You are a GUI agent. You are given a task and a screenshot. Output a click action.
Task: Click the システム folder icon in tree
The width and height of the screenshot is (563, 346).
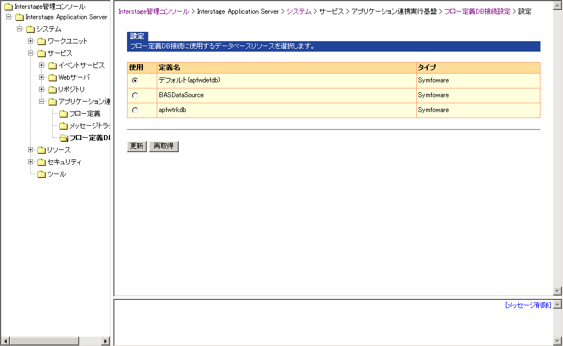(30, 29)
